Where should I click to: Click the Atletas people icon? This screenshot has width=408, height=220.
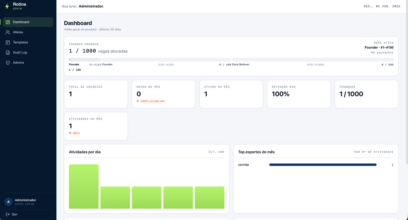coord(8,32)
